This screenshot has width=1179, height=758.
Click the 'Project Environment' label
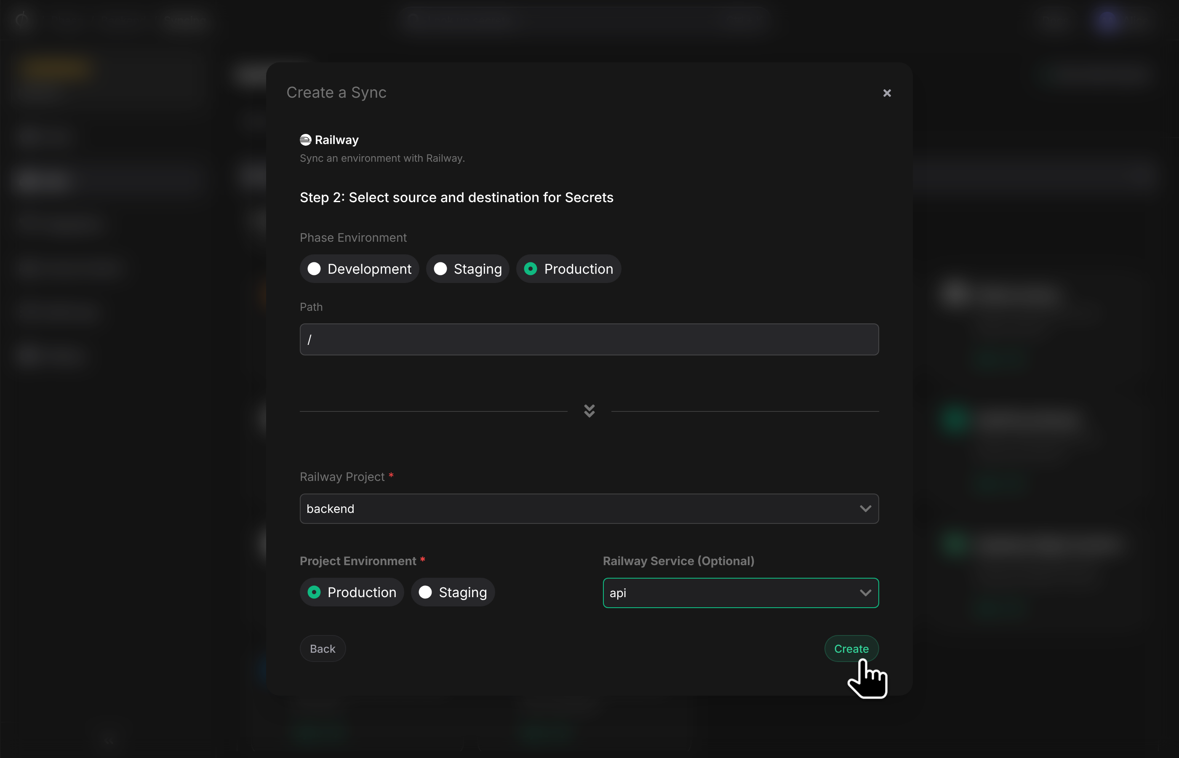358,561
